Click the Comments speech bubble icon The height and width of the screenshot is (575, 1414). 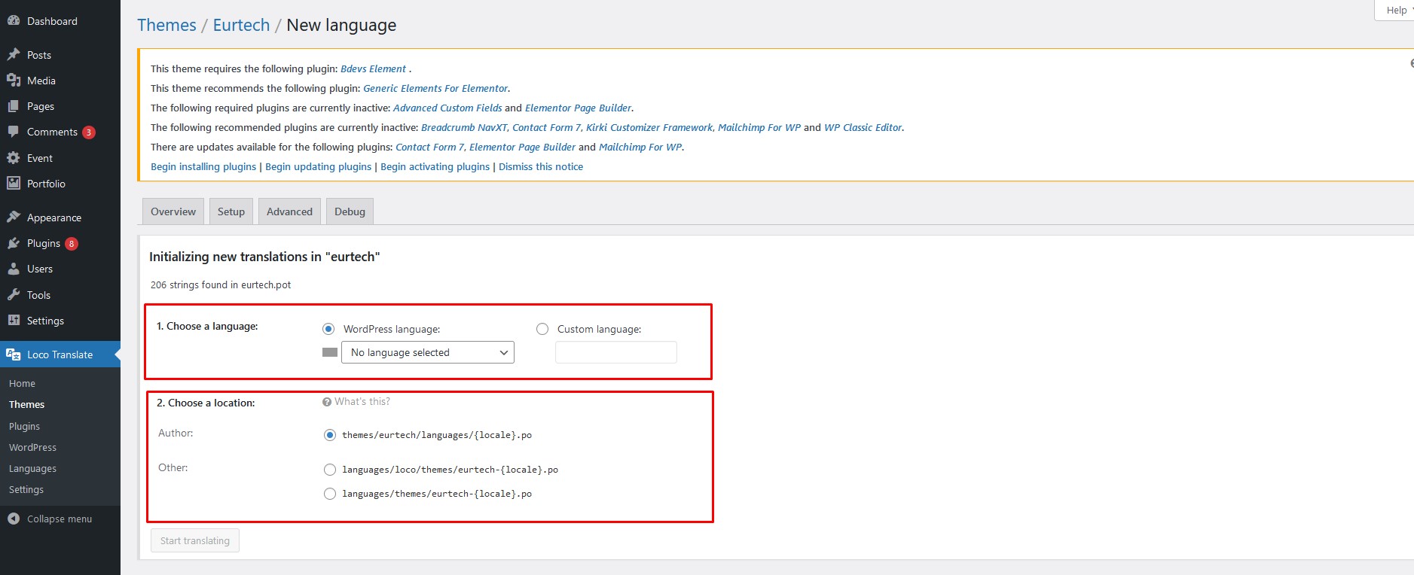[x=14, y=132]
